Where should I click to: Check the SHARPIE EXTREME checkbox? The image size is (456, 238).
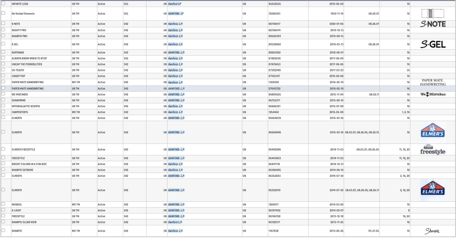[3, 169]
